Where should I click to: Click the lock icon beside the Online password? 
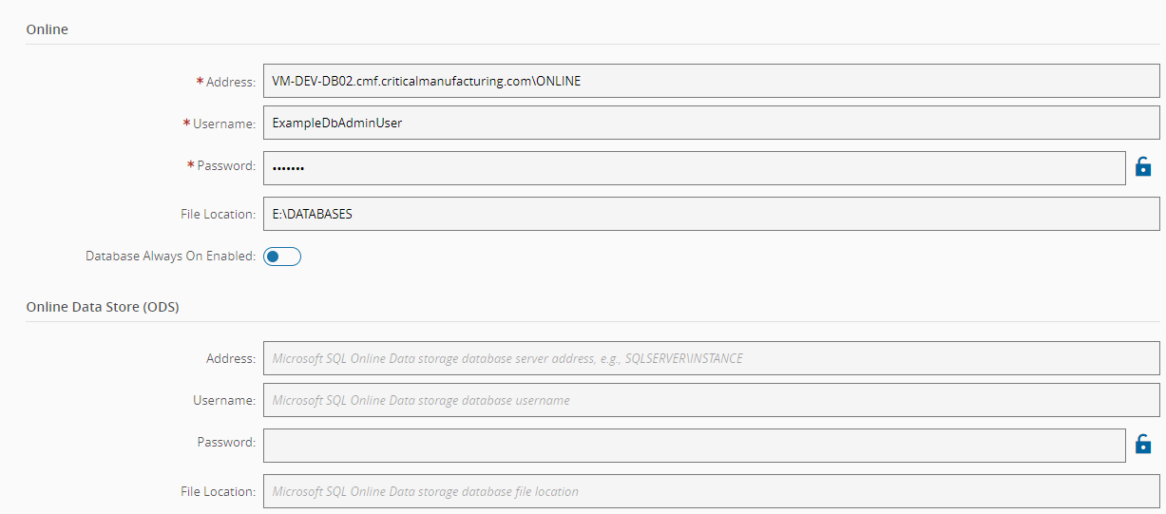click(1143, 167)
